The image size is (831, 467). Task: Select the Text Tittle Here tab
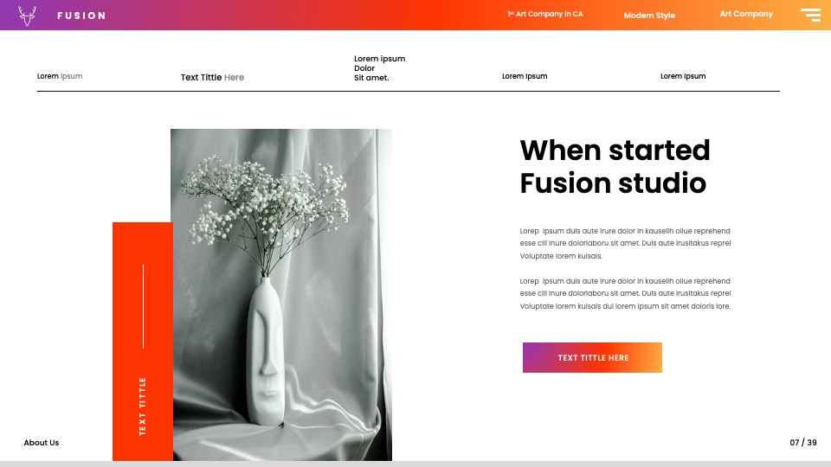click(x=212, y=77)
